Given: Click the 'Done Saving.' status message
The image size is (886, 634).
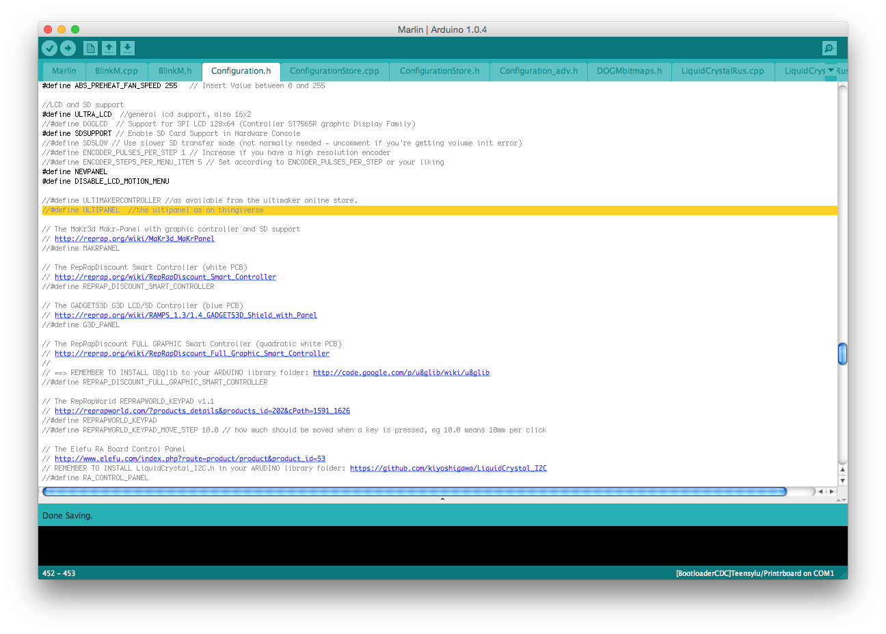Looking at the screenshot, I should pos(67,516).
